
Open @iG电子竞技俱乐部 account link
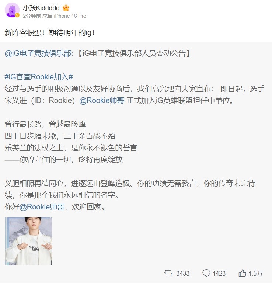pos(39,53)
